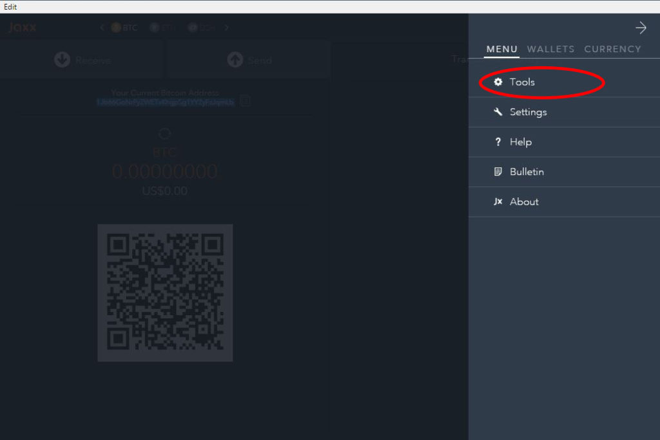The width and height of the screenshot is (660, 440).
Task: Click the refresh balance icon
Action: point(164,134)
